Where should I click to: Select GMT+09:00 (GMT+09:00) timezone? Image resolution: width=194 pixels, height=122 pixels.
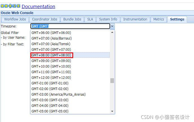click(70, 61)
